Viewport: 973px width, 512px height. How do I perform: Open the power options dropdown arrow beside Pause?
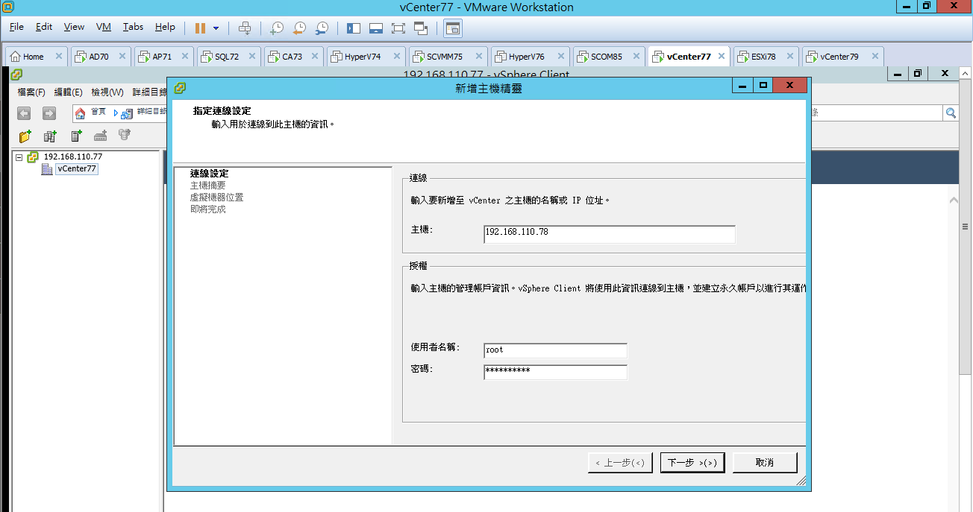click(x=216, y=28)
